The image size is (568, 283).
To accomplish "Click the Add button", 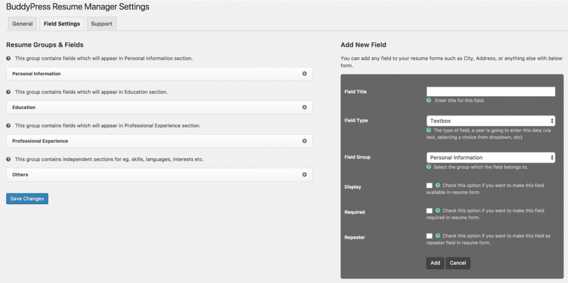I will [x=435, y=263].
